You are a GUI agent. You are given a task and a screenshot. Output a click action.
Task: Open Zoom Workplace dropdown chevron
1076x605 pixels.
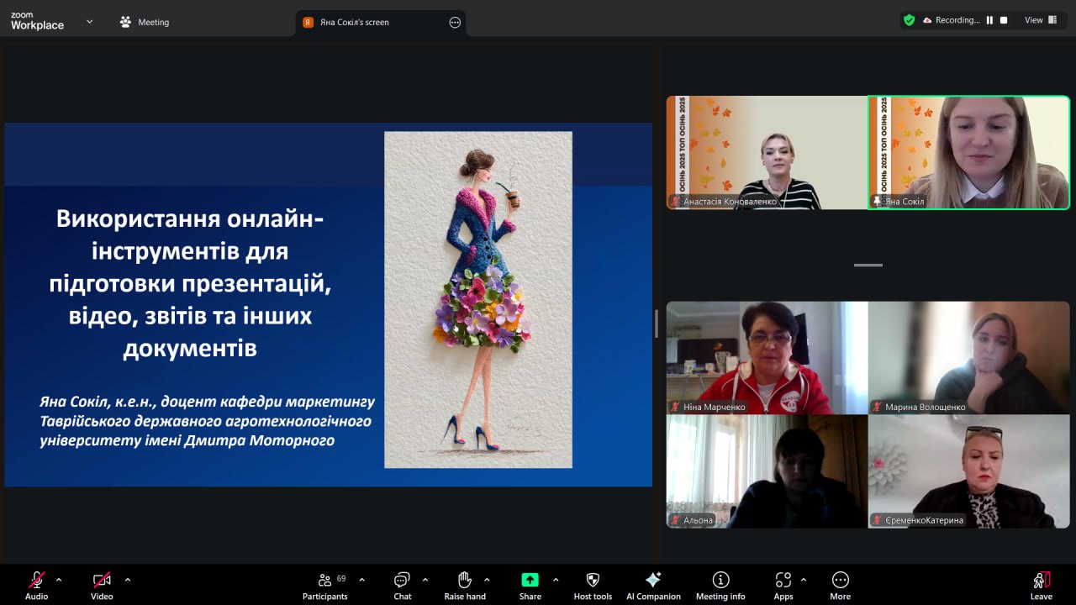coord(90,22)
